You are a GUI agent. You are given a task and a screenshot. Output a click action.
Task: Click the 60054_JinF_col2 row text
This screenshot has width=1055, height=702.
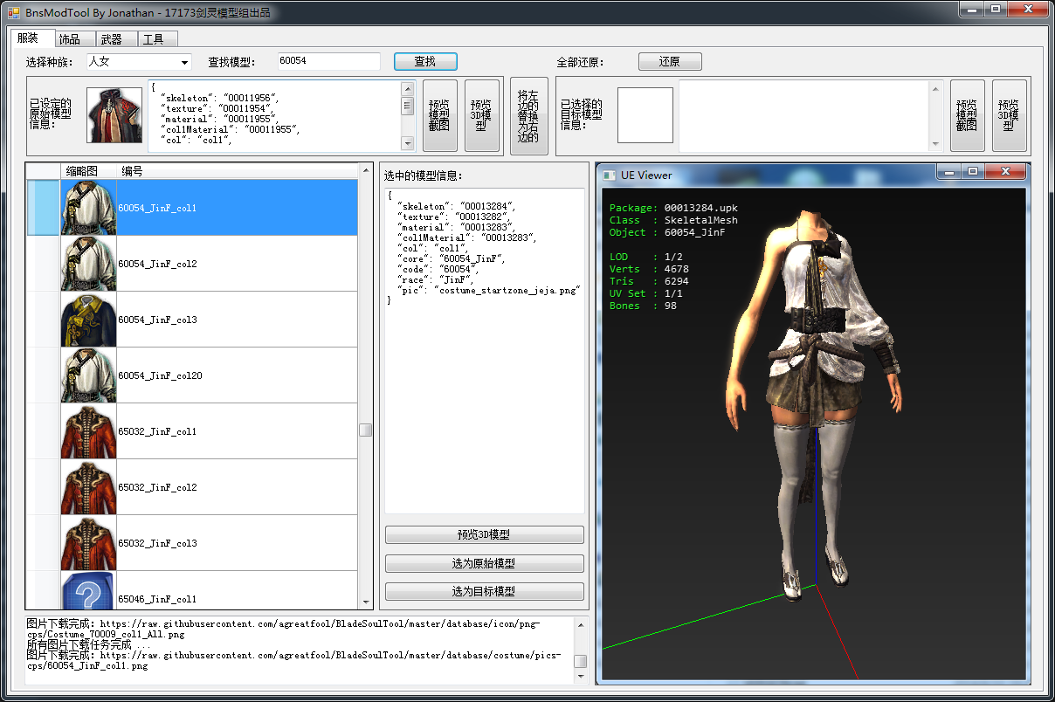tap(157, 265)
